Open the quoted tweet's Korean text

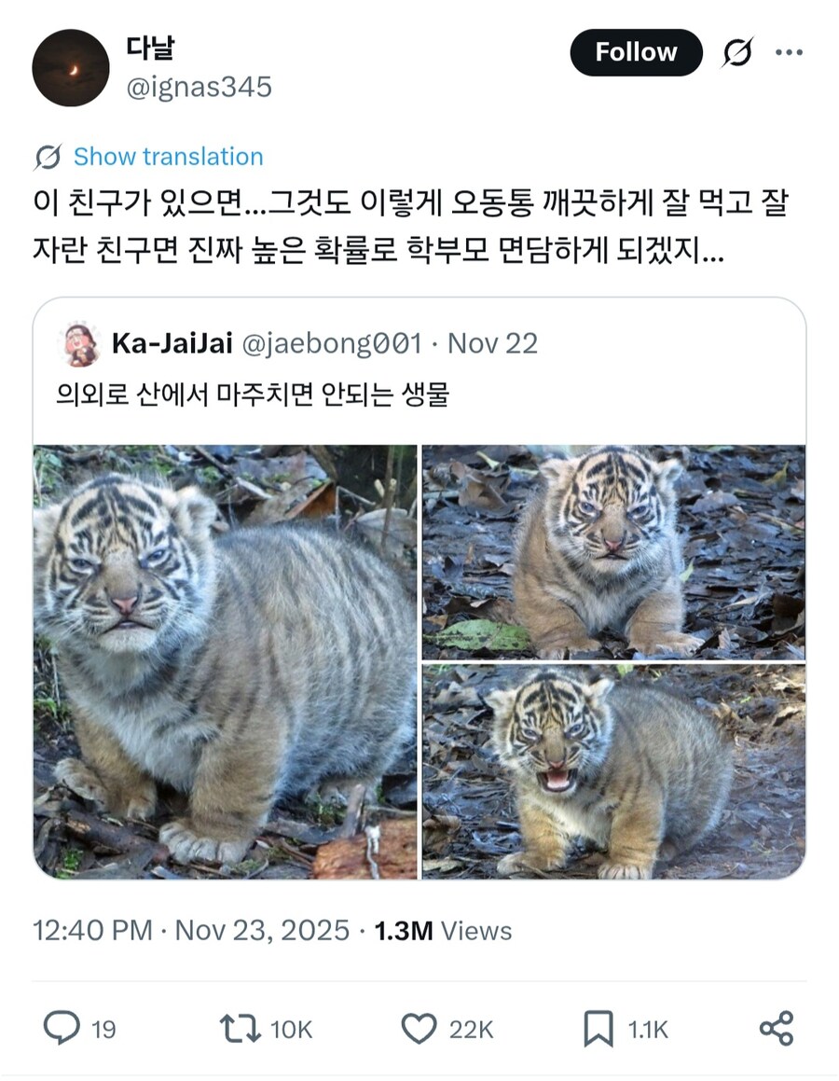pyautogui.click(x=253, y=395)
